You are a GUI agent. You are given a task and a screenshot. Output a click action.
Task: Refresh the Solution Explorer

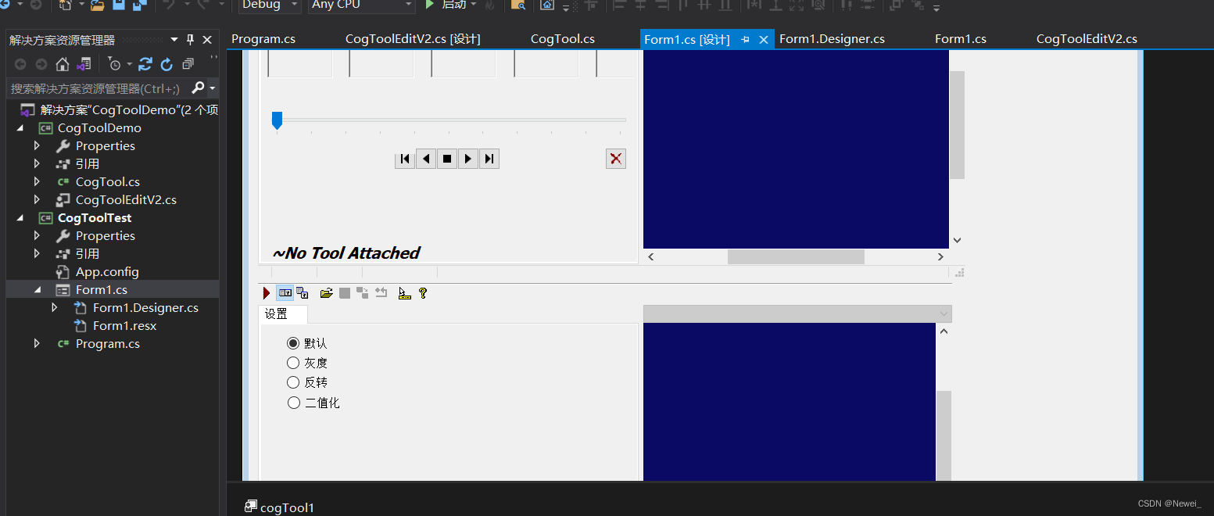[167, 64]
